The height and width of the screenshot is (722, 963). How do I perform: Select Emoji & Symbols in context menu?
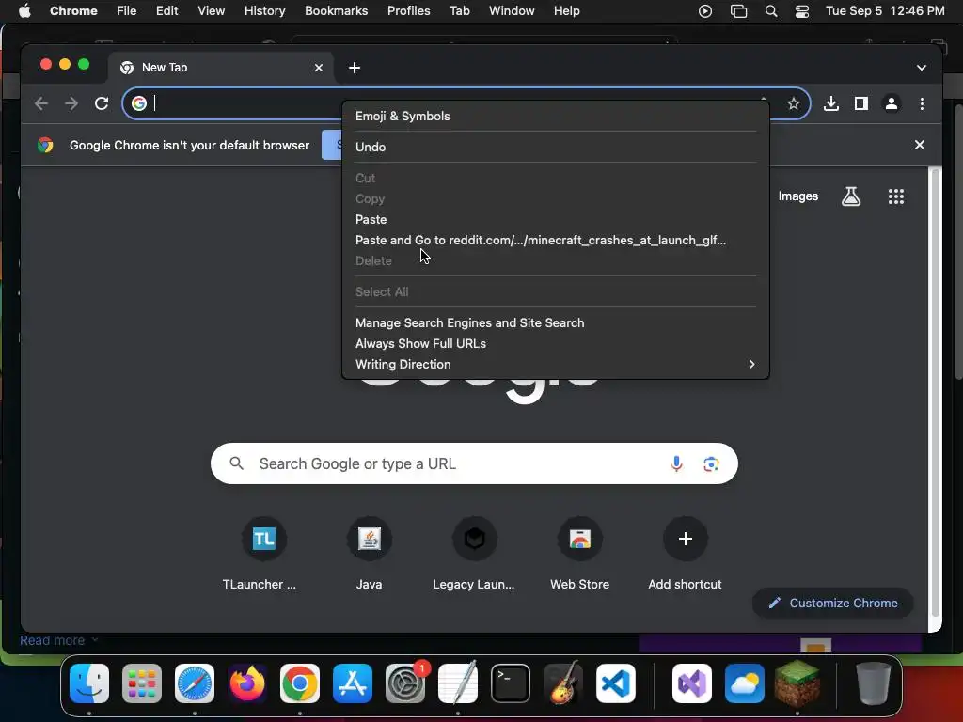(x=555, y=116)
